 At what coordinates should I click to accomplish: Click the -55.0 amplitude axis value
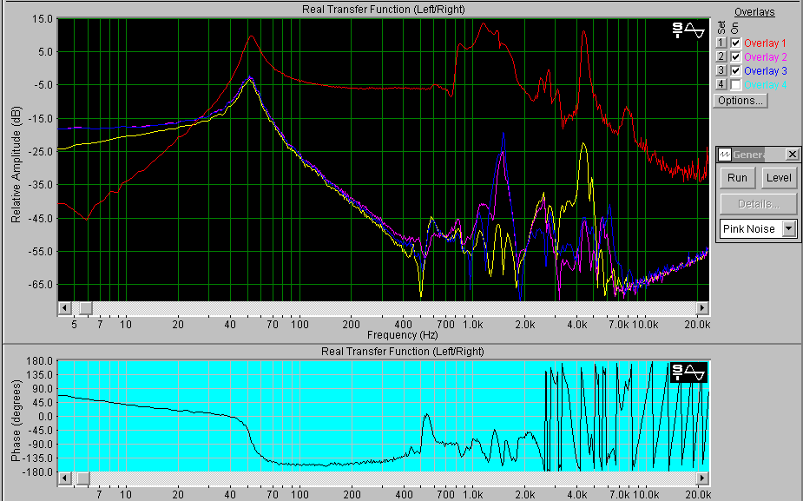[x=41, y=252]
